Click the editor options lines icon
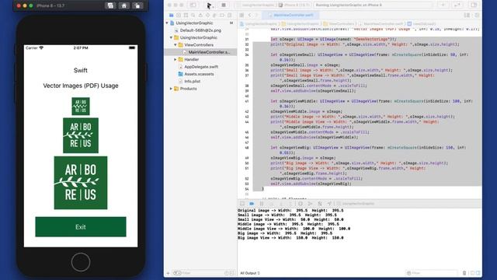 pyautogui.click(x=467, y=16)
